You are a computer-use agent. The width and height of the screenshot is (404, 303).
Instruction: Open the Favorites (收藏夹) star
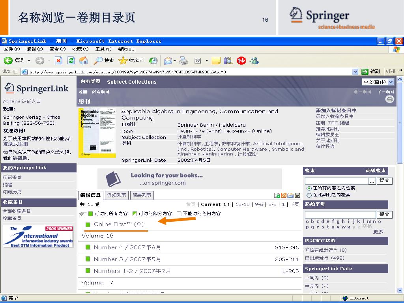tap(123, 60)
